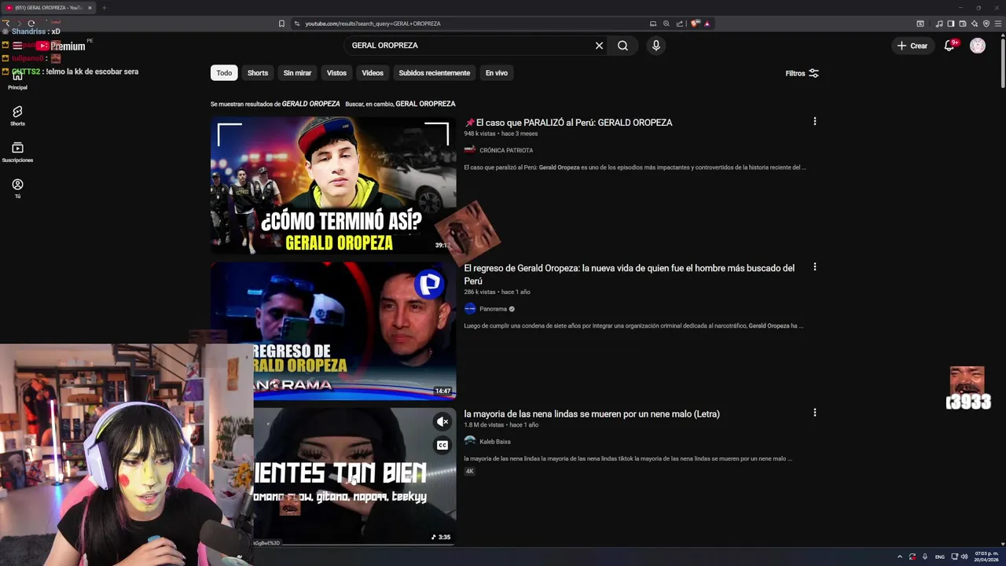Search instead for GERAL OROPREZA link
Viewport: 1006px width, 566px height.
click(x=425, y=104)
